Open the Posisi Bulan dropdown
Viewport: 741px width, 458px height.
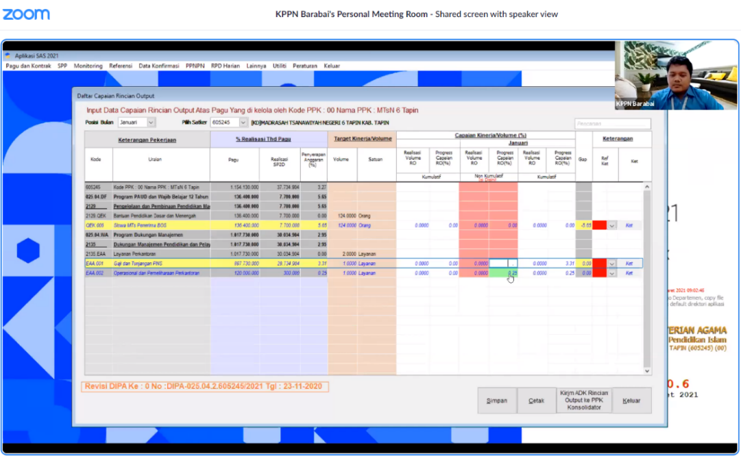pos(151,123)
